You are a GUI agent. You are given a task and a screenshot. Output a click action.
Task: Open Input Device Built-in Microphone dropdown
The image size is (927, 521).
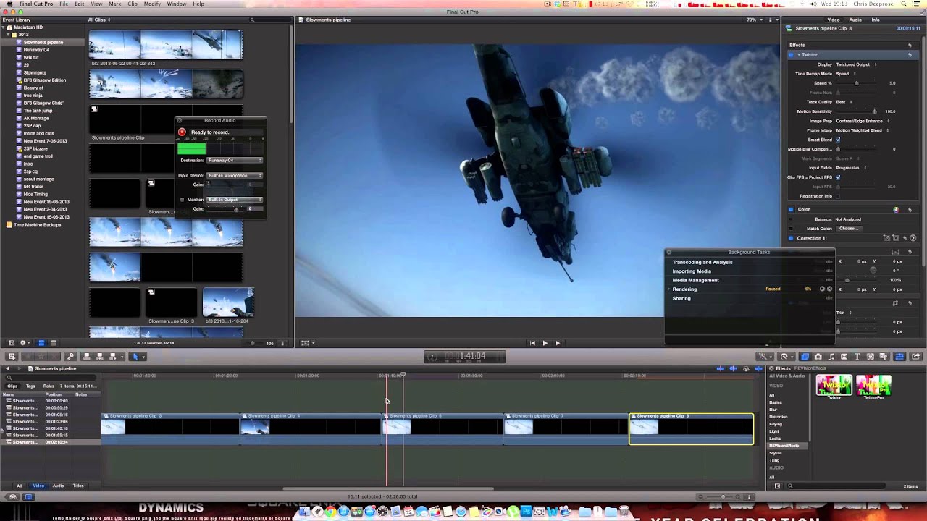(235, 175)
